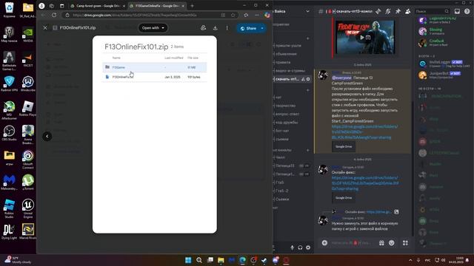Open settings gear of скачать channel
This screenshot has height=266, width=474.
[x=308, y=79]
